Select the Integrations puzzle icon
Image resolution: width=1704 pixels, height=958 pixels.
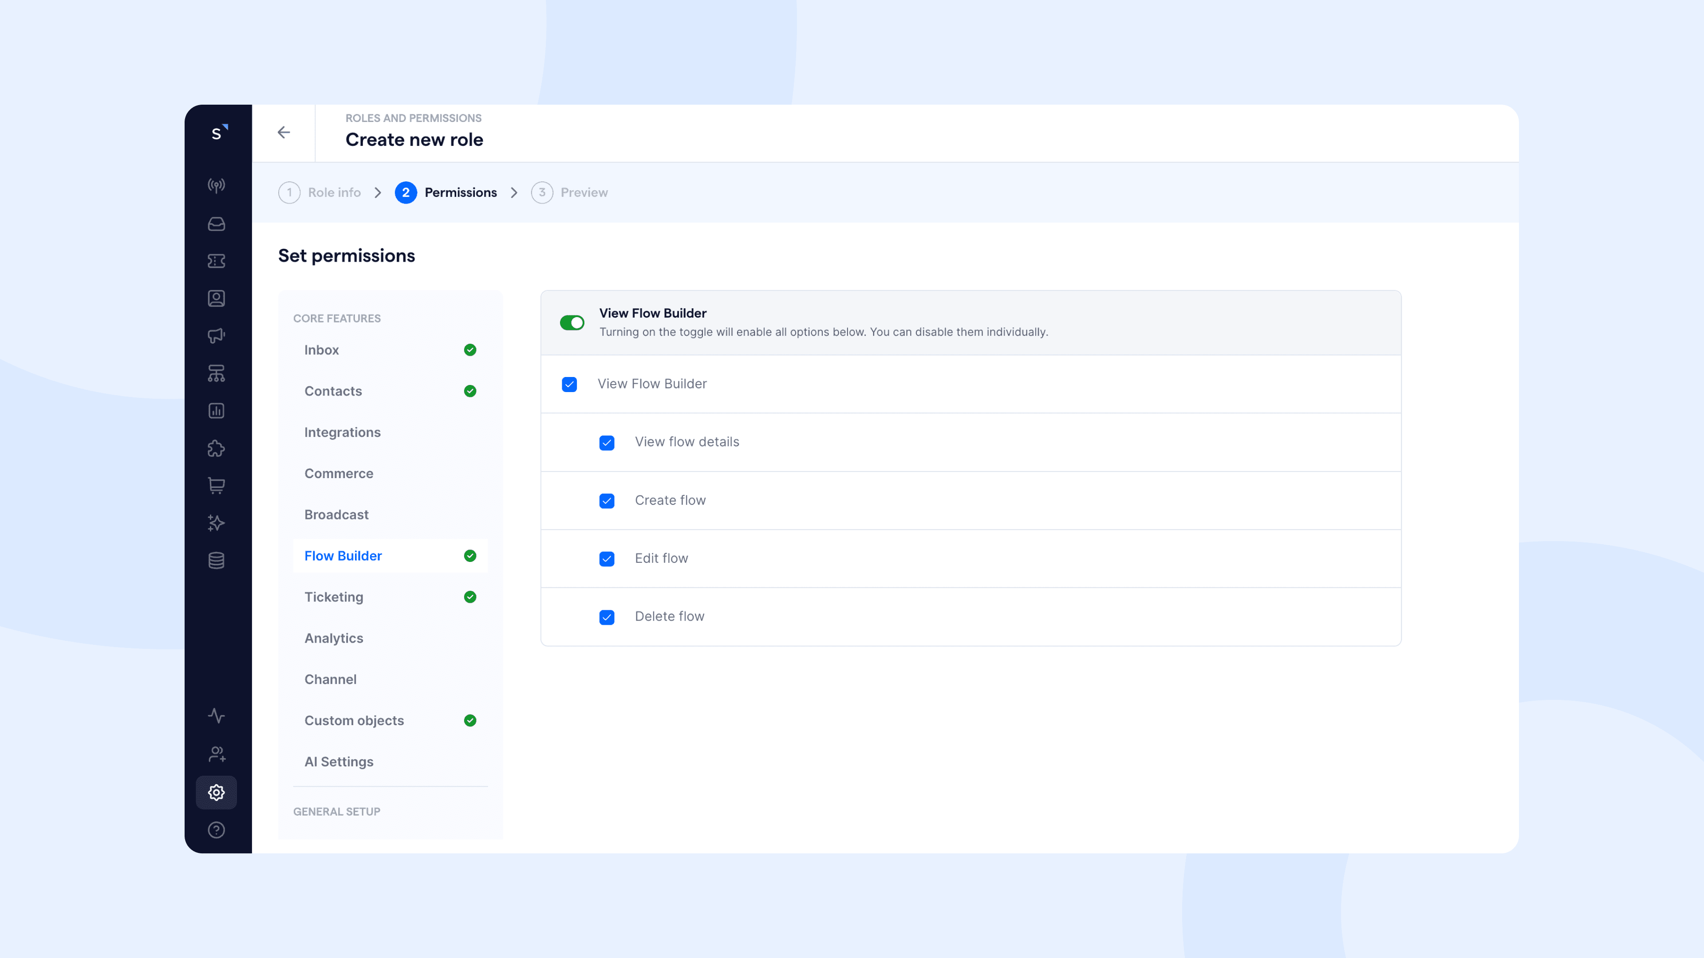point(216,448)
